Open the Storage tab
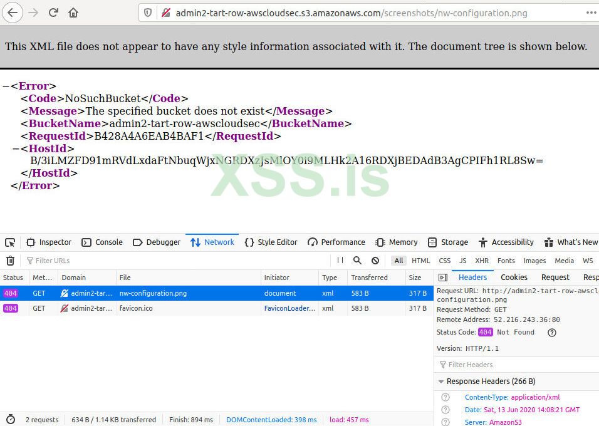Viewport: 599px width, 426px height. 448,242
